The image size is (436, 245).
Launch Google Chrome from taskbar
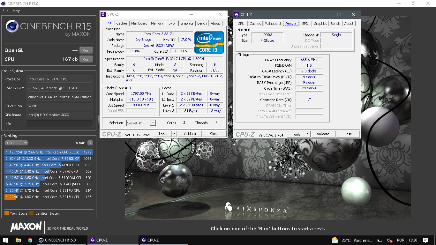[30, 240]
